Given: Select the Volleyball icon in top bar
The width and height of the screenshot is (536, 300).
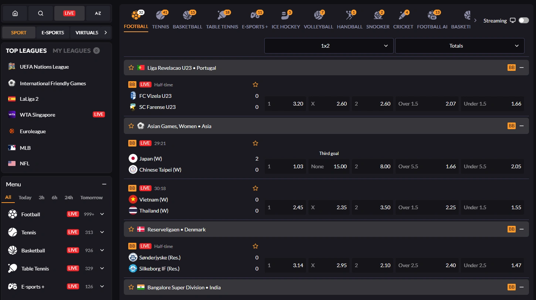Looking at the screenshot, I should [318, 15].
